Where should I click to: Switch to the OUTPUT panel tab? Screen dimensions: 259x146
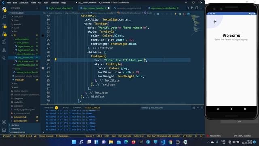point(65,107)
